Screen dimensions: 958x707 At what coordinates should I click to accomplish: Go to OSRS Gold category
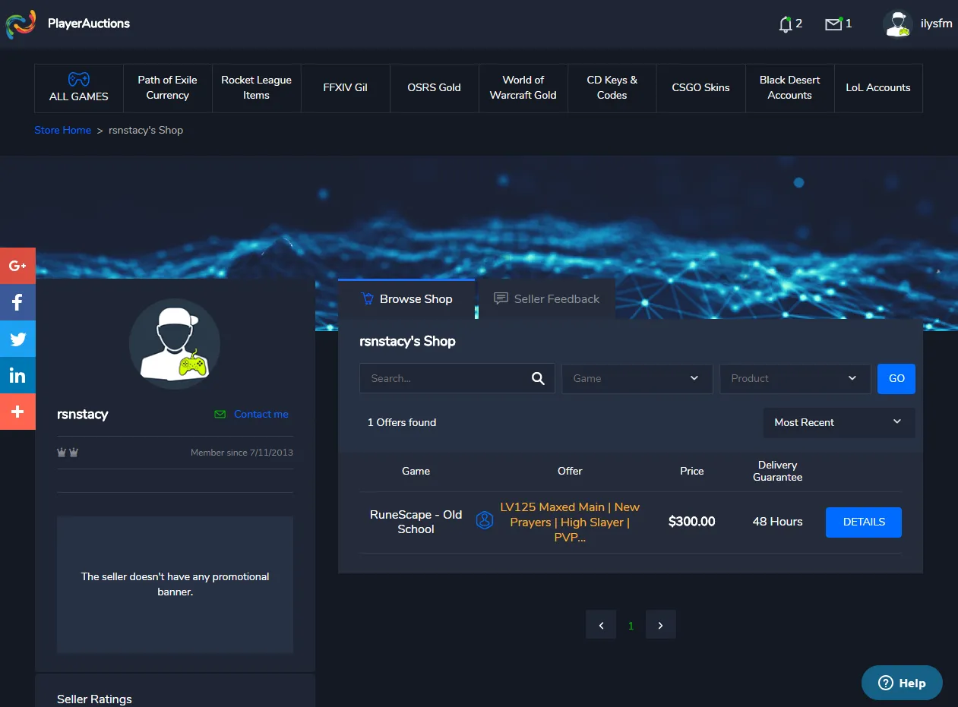click(434, 88)
